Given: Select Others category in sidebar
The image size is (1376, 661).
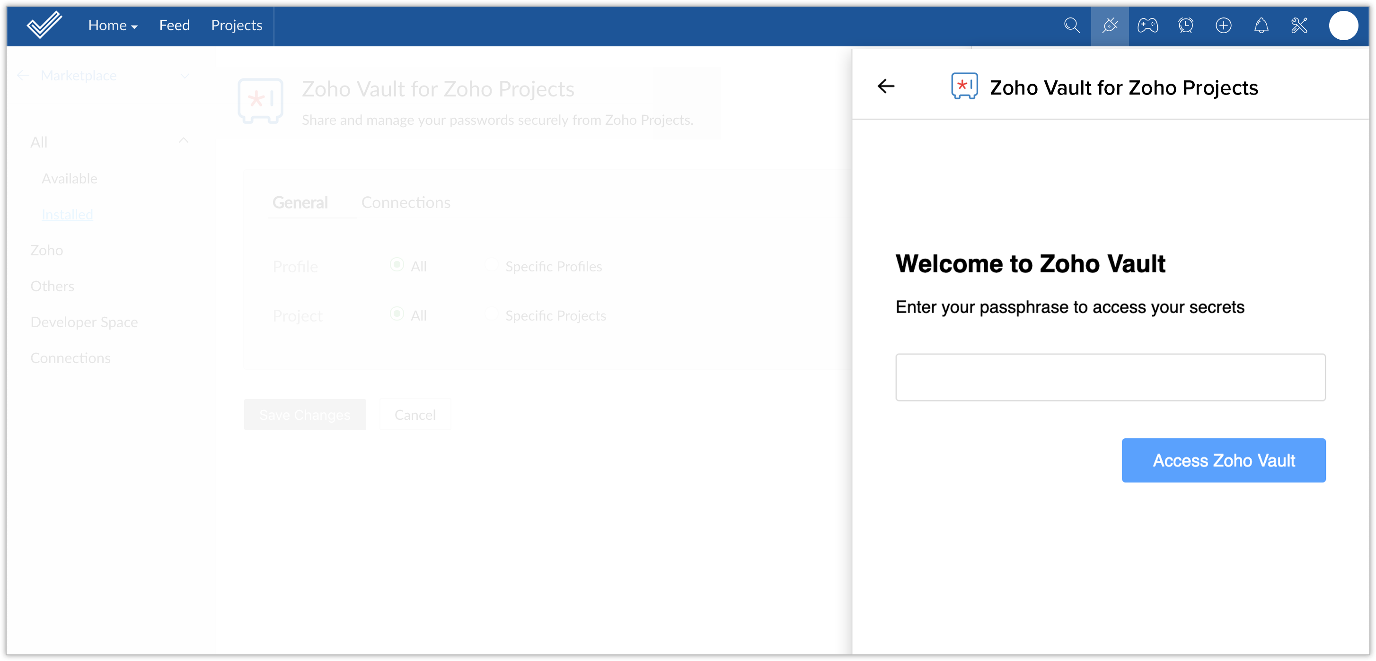Looking at the screenshot, I should tap(53, 286).
